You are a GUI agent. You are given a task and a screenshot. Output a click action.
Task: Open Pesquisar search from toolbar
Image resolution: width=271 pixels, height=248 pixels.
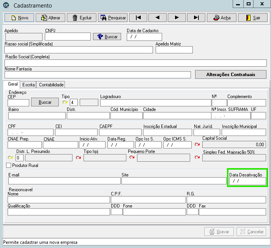113,18
